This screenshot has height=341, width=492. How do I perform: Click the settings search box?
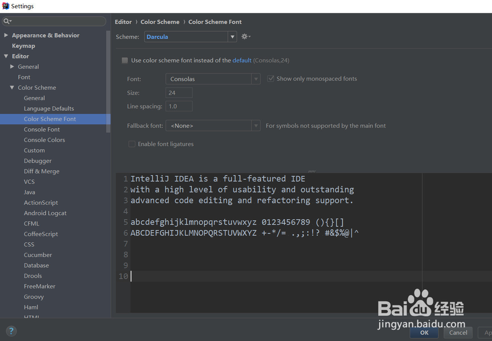[x=54, y=21]
